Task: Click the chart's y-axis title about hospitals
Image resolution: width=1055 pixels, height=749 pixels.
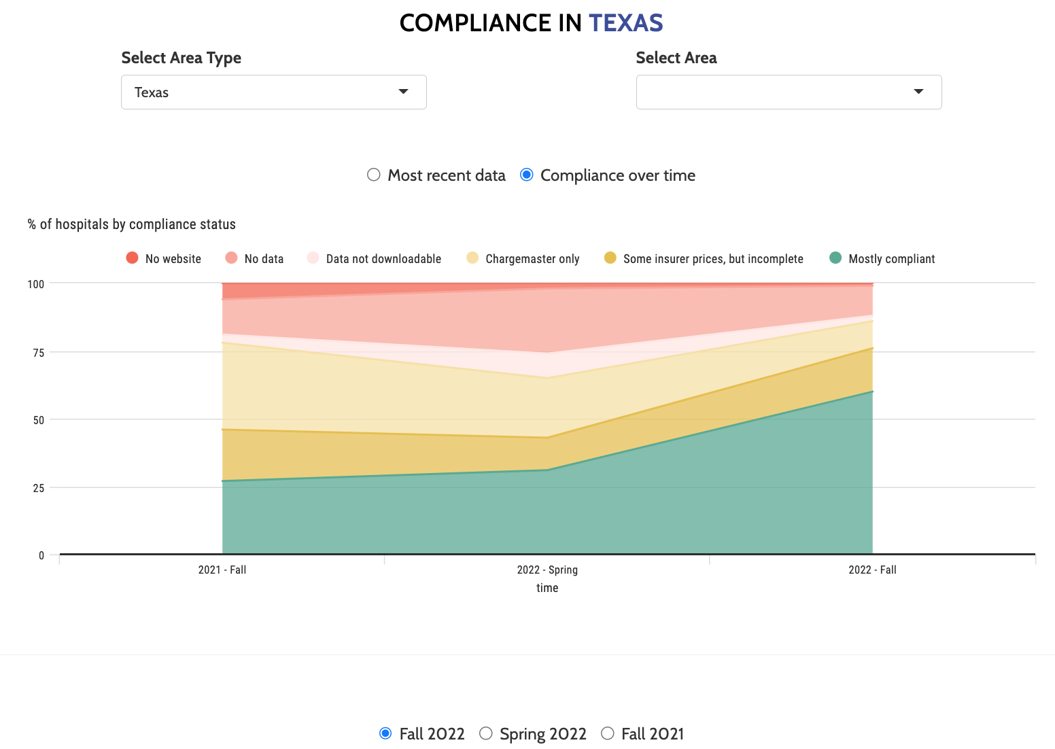Action: pos(132,224)
